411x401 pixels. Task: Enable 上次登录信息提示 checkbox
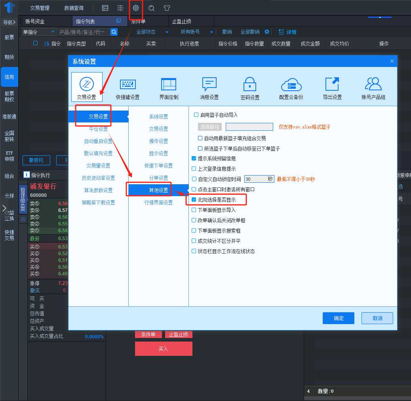pos(194,169)
